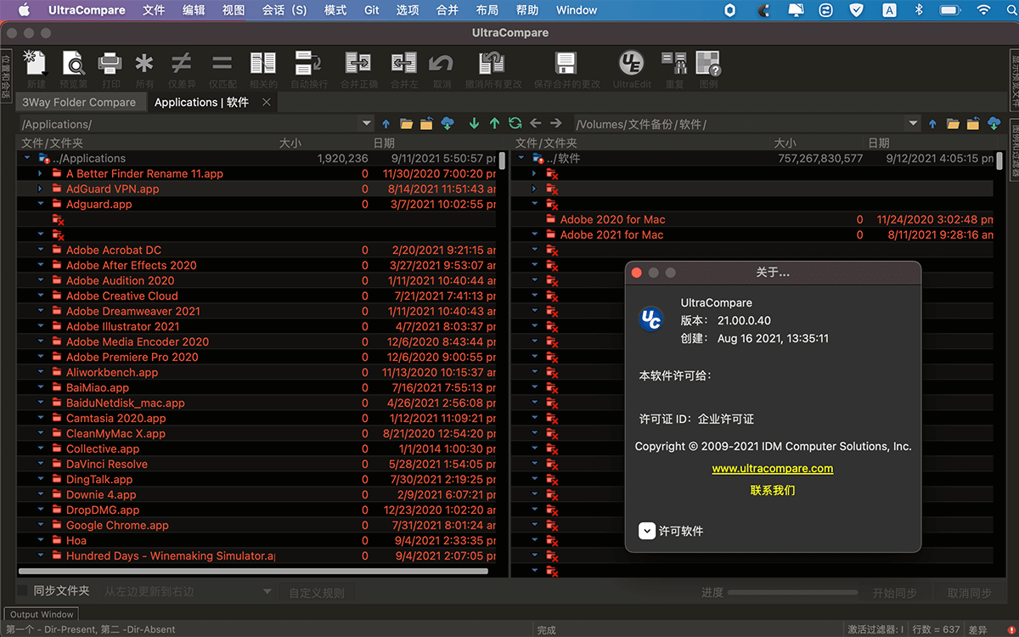Image resolution: width=1019 pixels, height=637 pixels.
Task: Click the green down-arrow next difference icon
Action: coord(474,124)
